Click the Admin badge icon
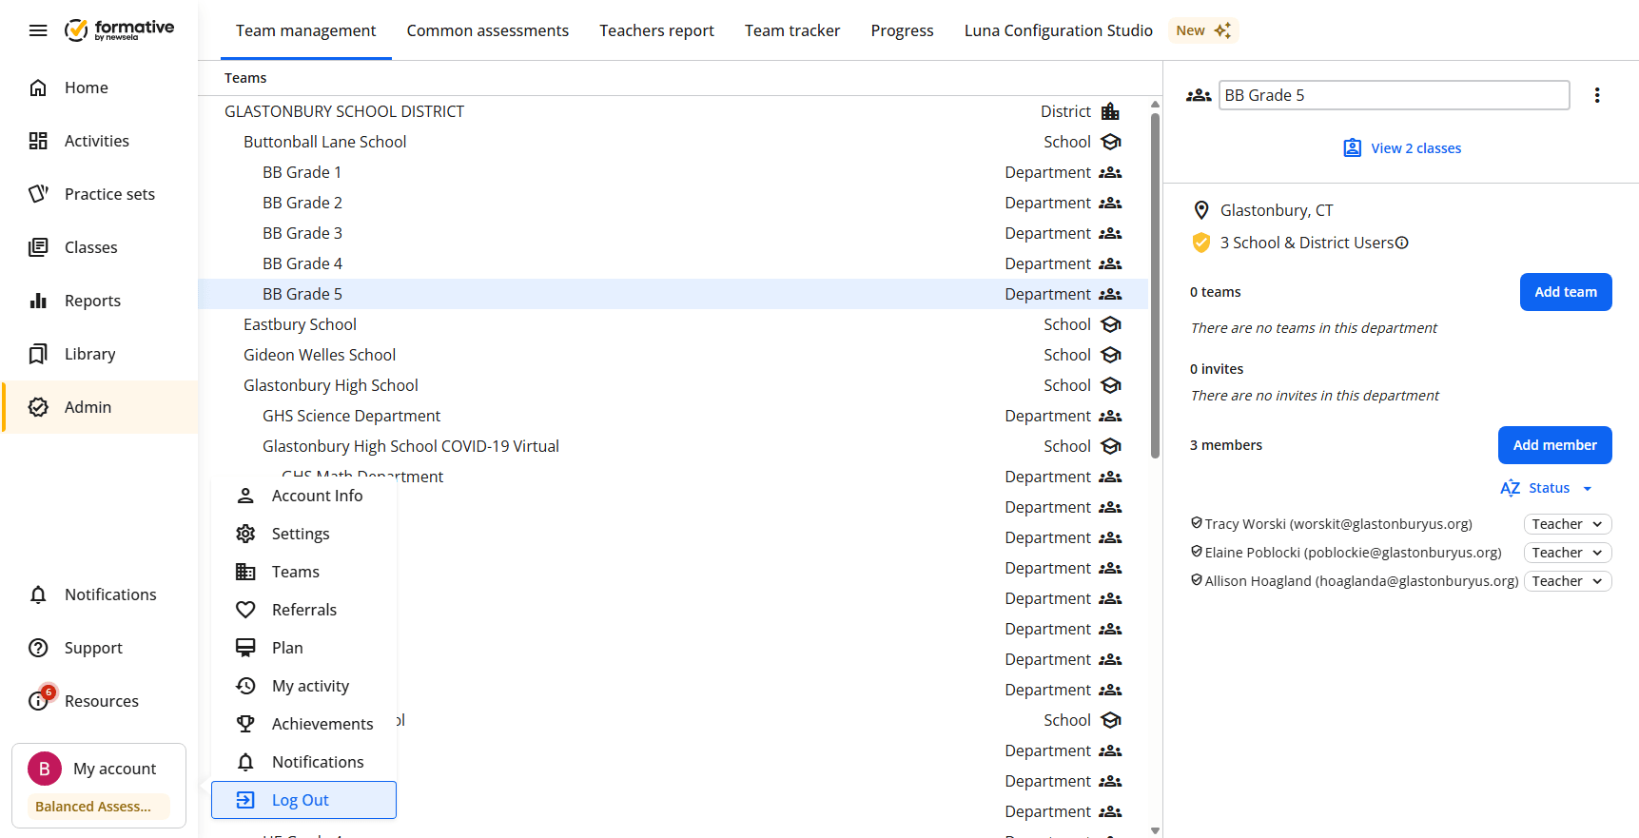 point(38,407)
